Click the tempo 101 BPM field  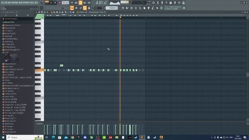pyautogui.click(x=65, y=3)
